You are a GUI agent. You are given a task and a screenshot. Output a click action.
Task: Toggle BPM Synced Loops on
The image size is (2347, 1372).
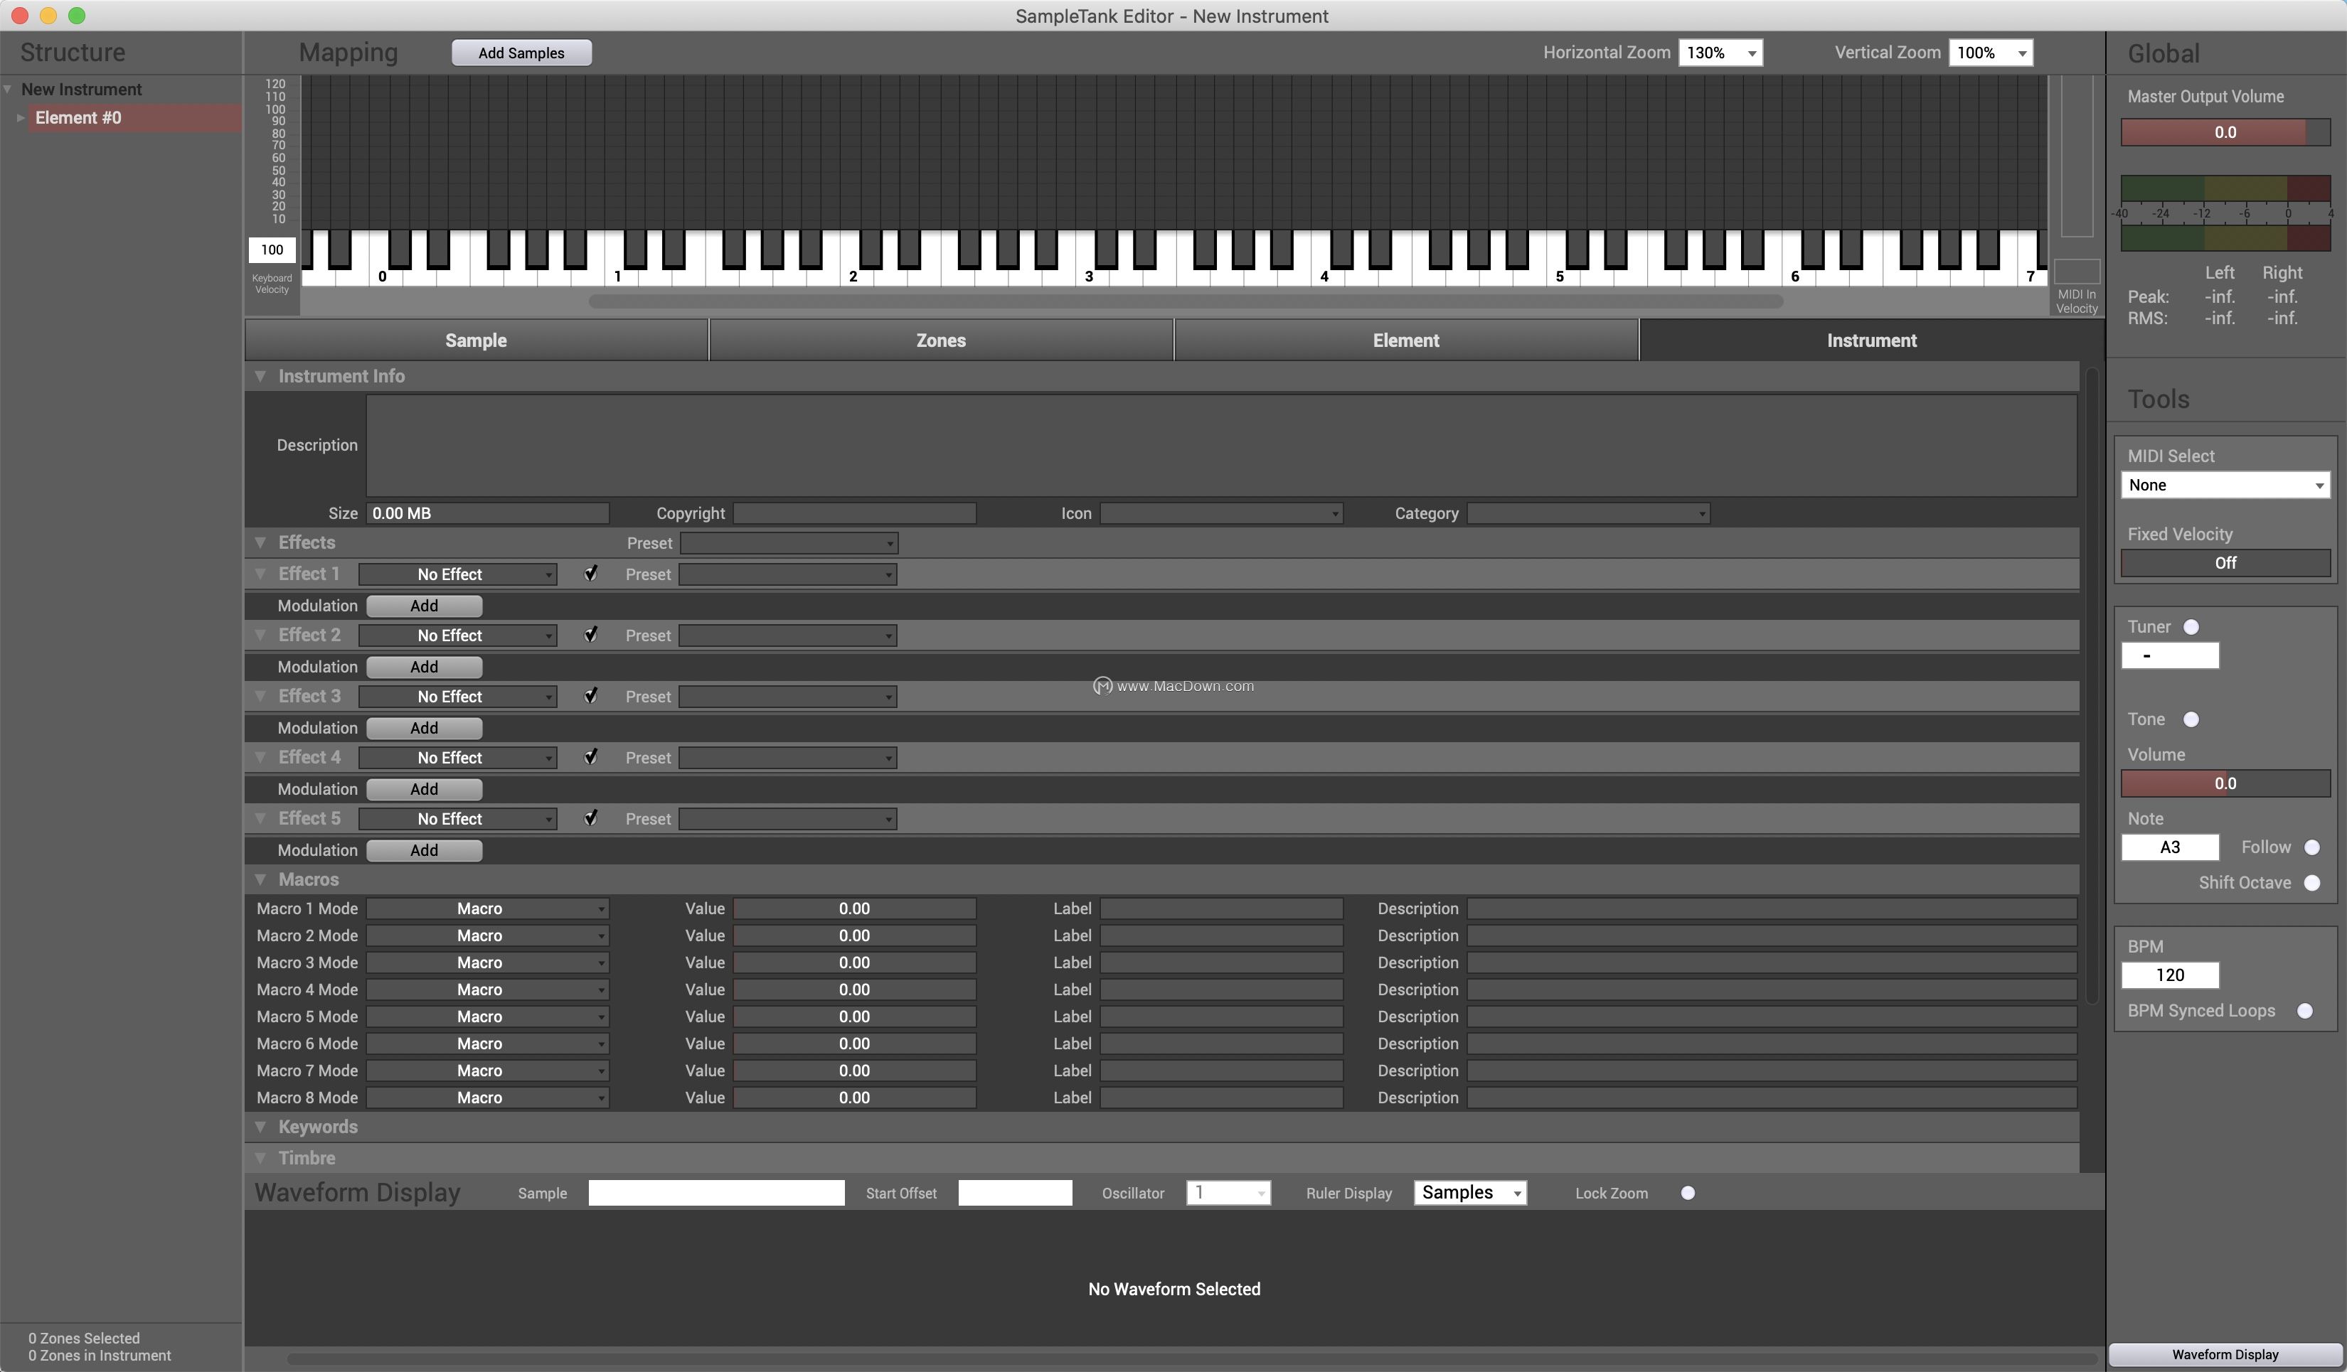[x=2306, y=1011]
